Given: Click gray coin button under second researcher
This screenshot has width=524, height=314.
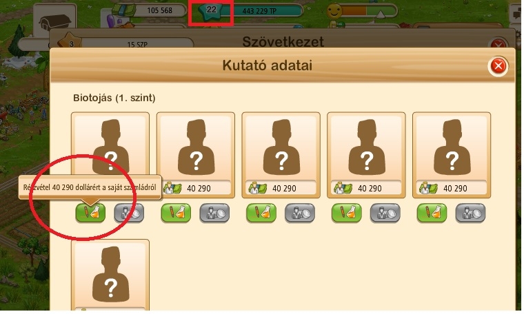Looking at the screenshot, I should coord(214,213).
